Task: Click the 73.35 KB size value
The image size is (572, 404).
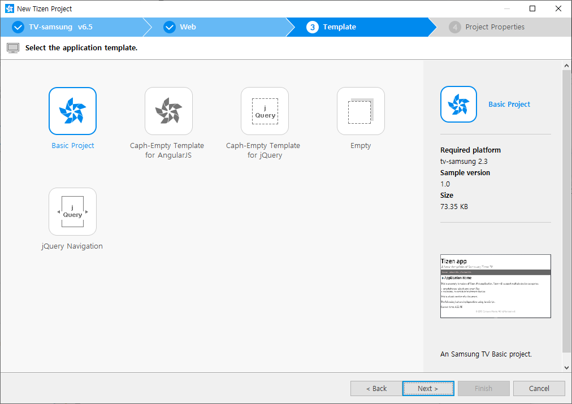Action: coord(454,206)
